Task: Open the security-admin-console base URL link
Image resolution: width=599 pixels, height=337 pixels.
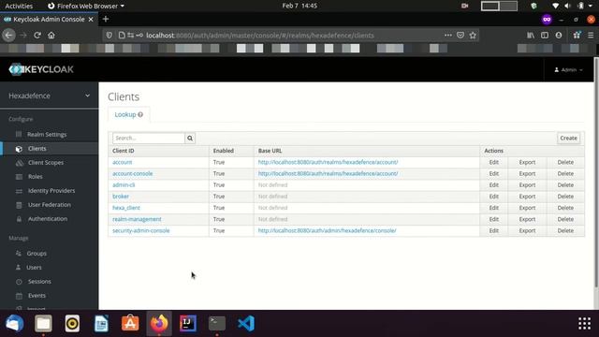Action: click(x=327, y=231)
